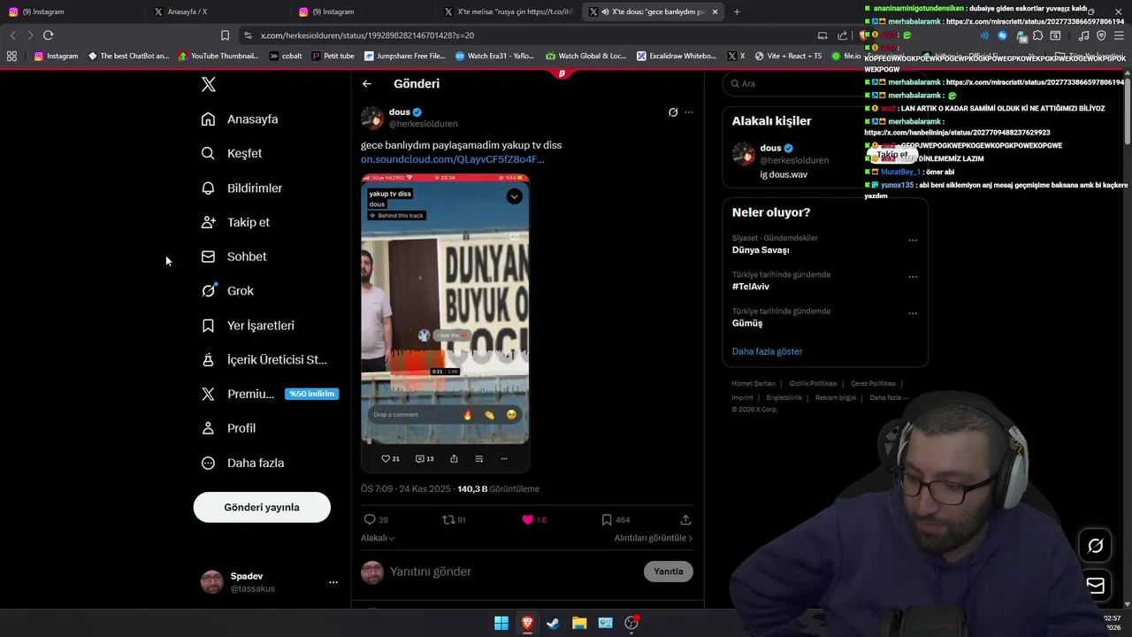Viewport: 1132px width, 637px height.
Task: Open Yer İşaretleri bookmarks
Action: pyautogui.click(x=248, y=326)
